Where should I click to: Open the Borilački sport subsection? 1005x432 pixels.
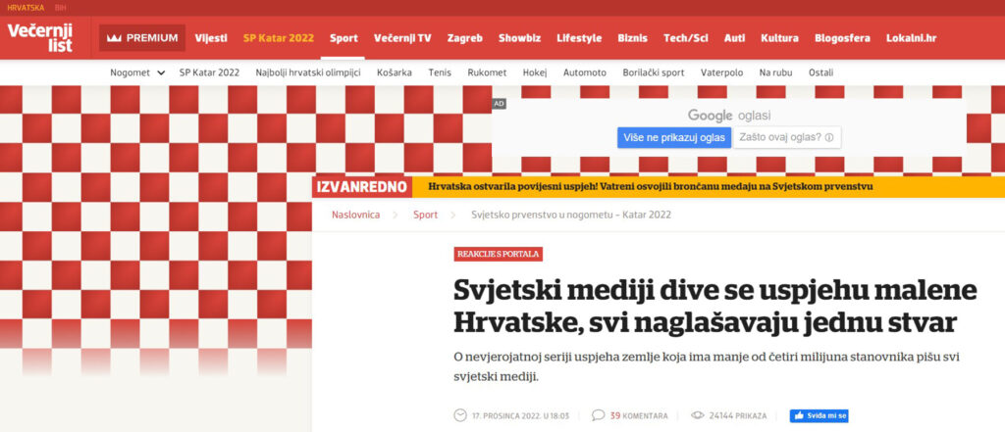[653, 72]
